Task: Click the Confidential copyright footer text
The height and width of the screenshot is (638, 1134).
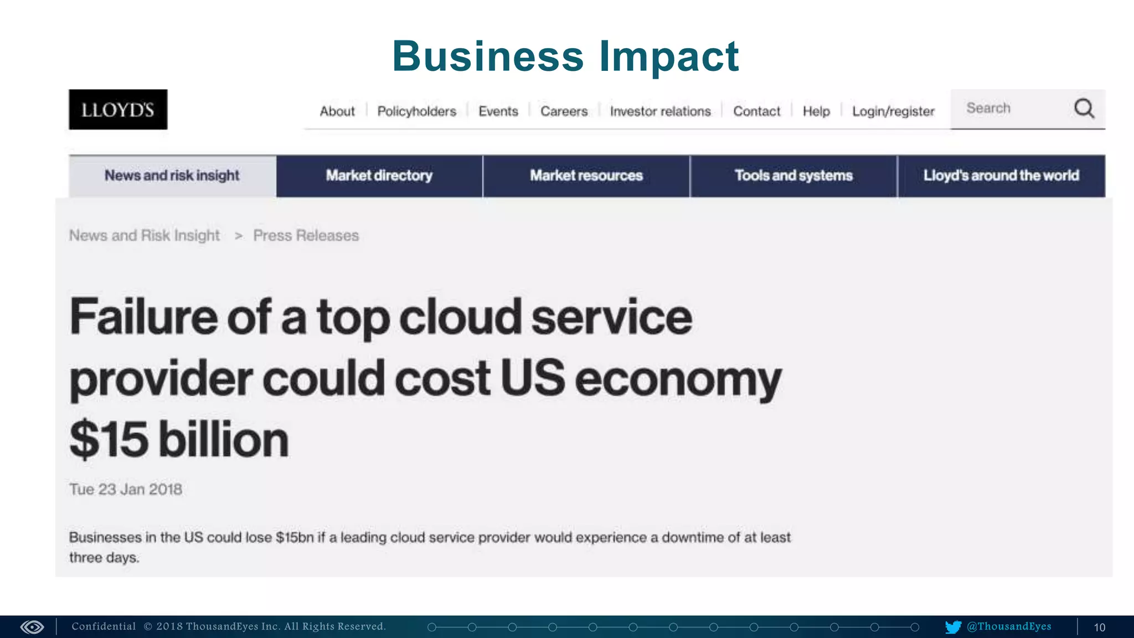Action: click(229, 626)
